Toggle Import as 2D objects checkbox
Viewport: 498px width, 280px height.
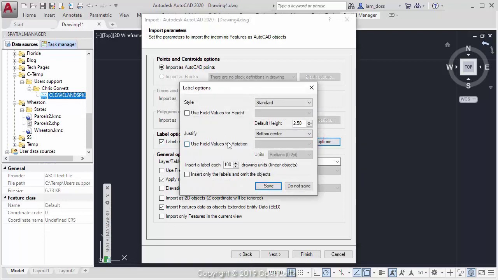161,198
